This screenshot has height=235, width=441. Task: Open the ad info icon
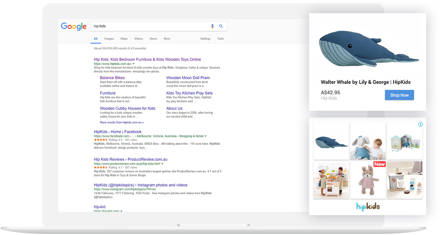(420, 125)
